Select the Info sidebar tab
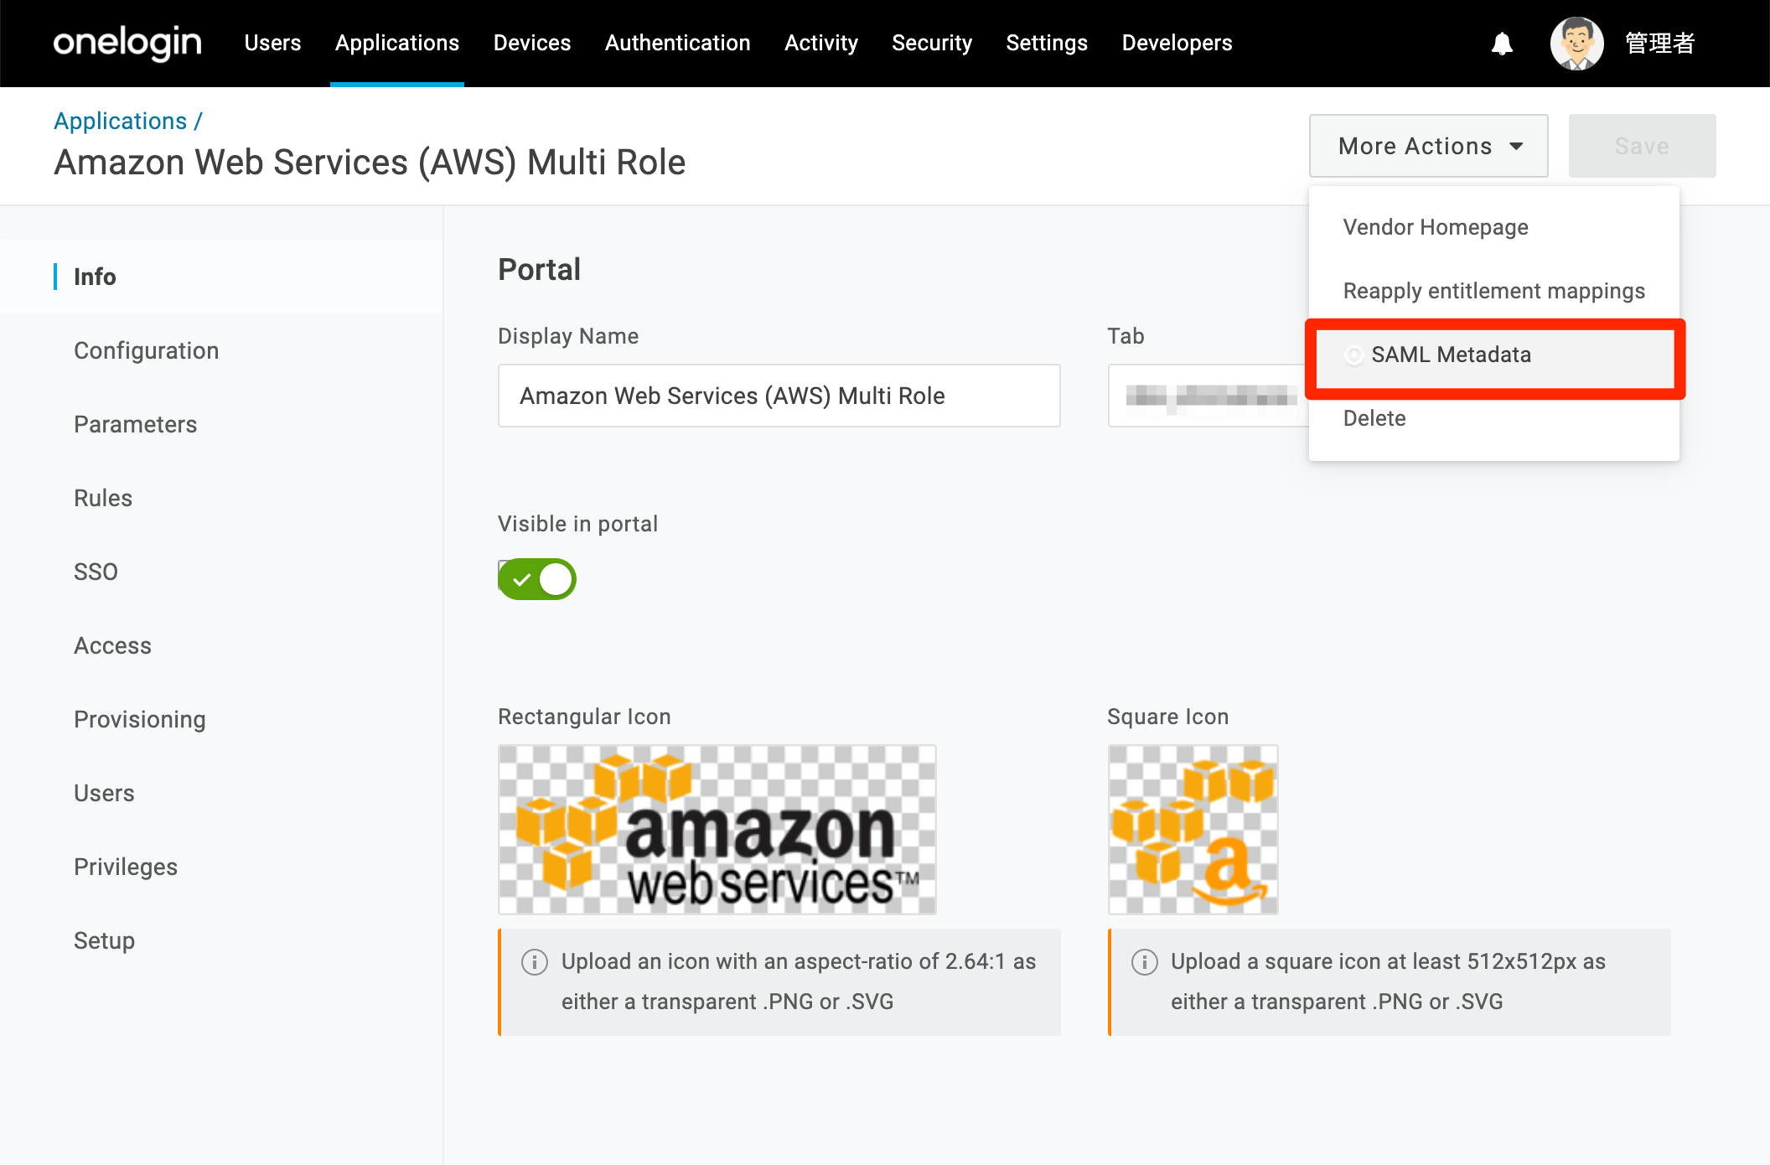The height and width of the screenshot is (1165, 1770). pyautogui.click(x=221, y=277)
